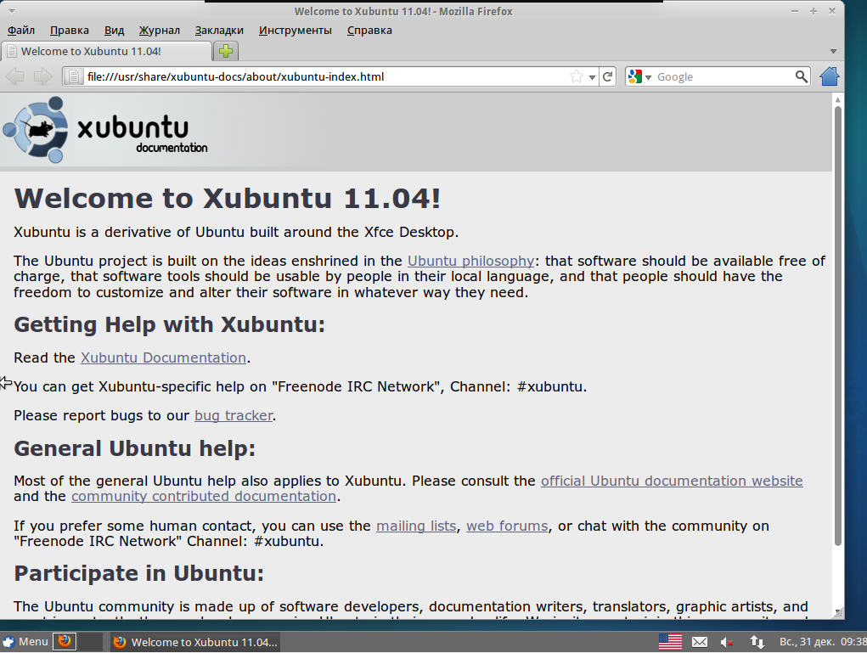Select the Welcome to Xubuntu 11.04! tab

click(x=107, y=52)
